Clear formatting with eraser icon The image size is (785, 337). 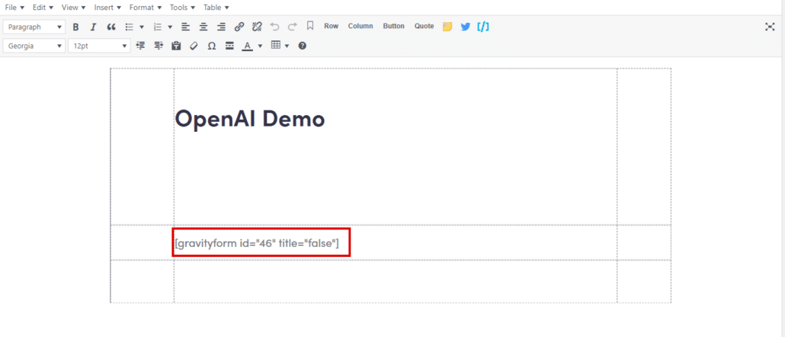point(194,46)
